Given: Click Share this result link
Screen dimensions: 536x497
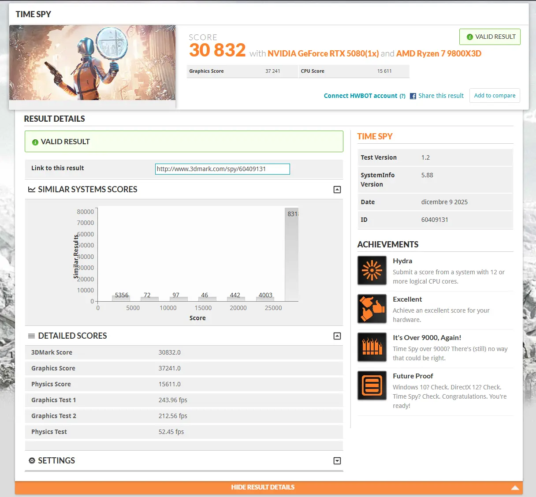Looking at the screenshot, I should coord(441,96).
